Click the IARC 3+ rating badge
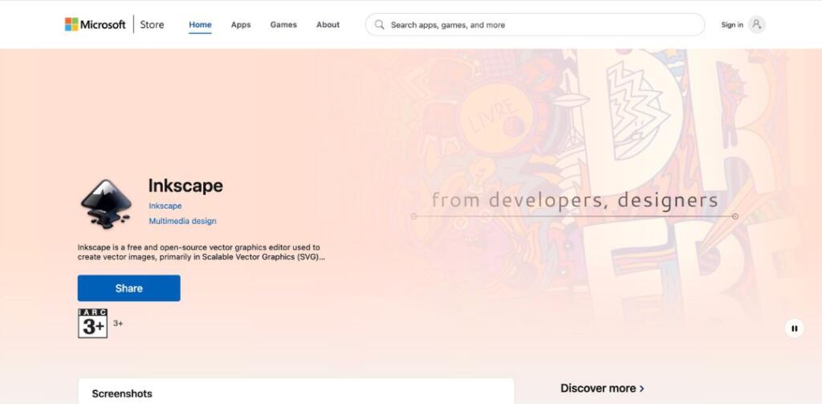The image size is (822, 404). click(93, 323)
